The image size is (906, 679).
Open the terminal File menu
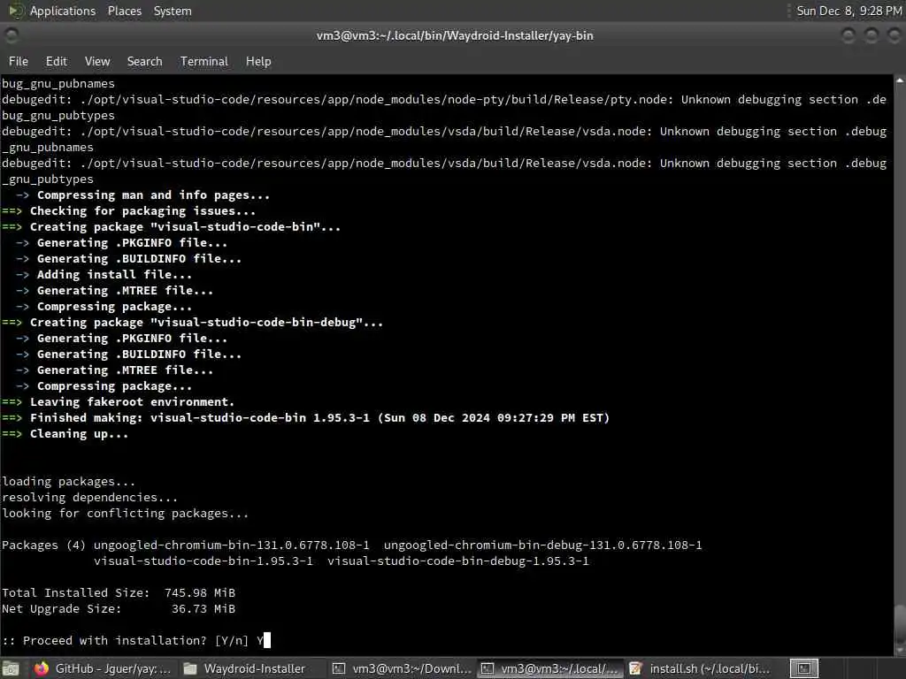pos(18,61)
